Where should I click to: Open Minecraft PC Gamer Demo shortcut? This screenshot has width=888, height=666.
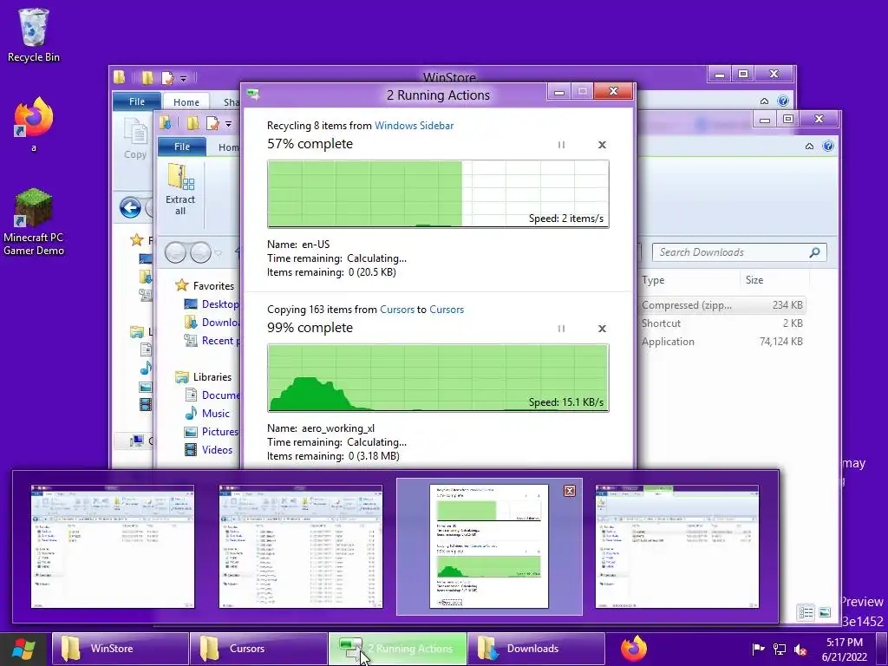34,222
